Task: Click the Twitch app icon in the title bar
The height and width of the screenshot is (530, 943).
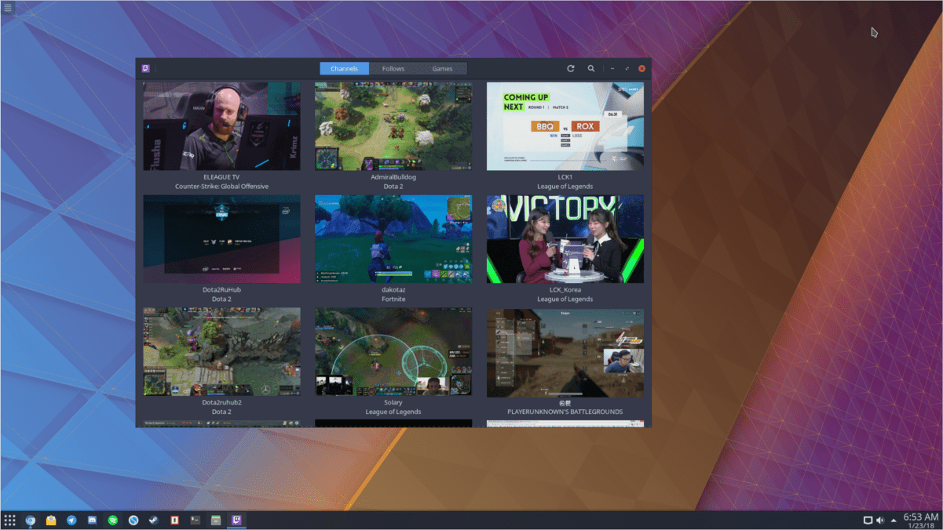Action: point(146,68)
